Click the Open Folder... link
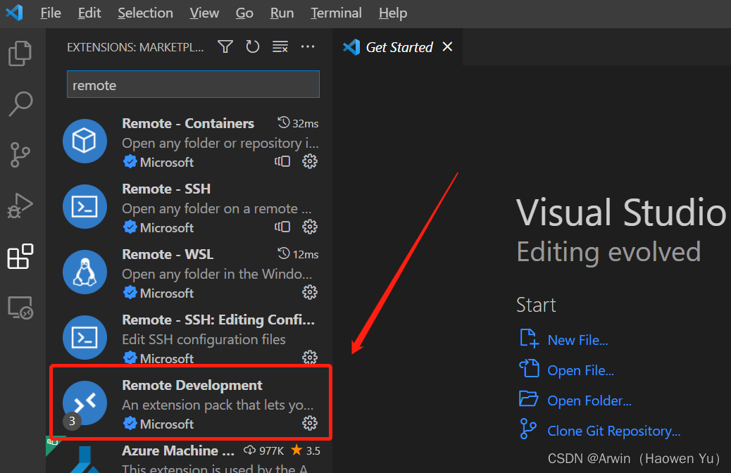Screen dimensions: 731x473 point(589,401)
